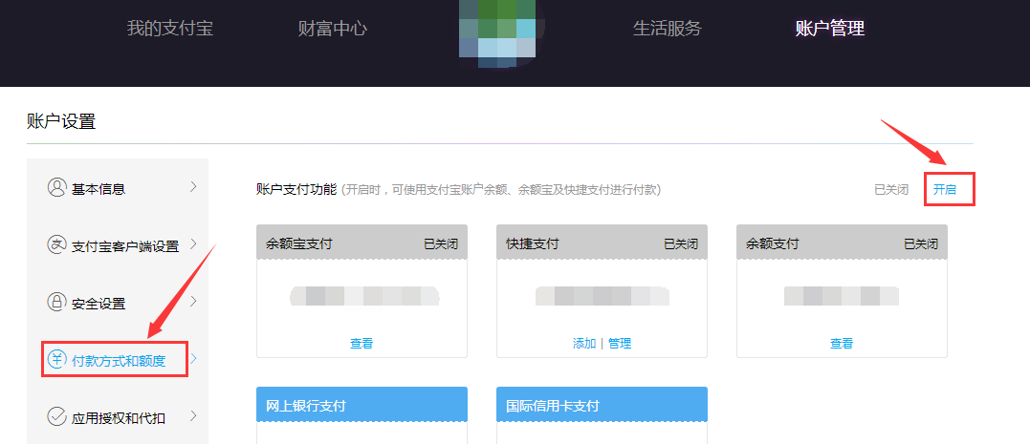
Task: Expand the 基本信息 chevron arrow
Action: pos(193,187)
